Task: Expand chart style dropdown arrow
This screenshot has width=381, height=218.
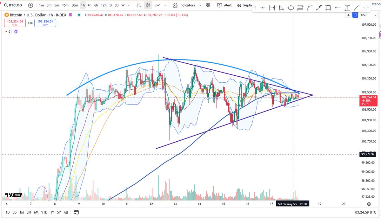Action: tap(165, 5)
